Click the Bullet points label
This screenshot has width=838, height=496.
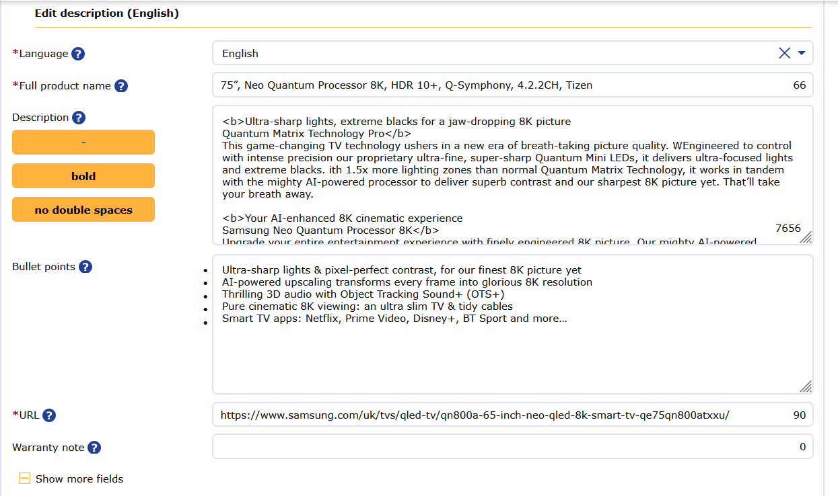(x=44, y=267)
